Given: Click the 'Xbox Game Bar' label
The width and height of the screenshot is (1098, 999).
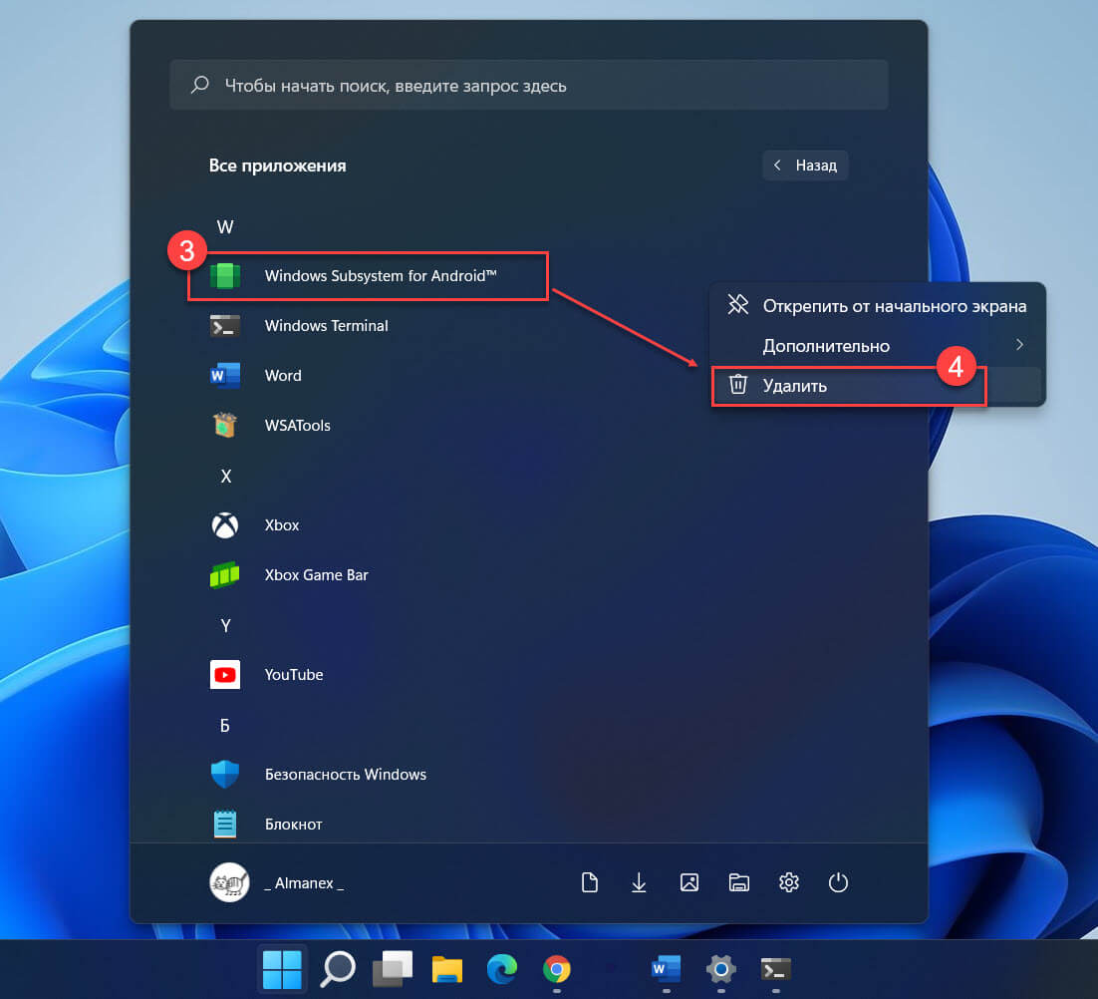Looking at the screenshot, I should coord(316,575).
